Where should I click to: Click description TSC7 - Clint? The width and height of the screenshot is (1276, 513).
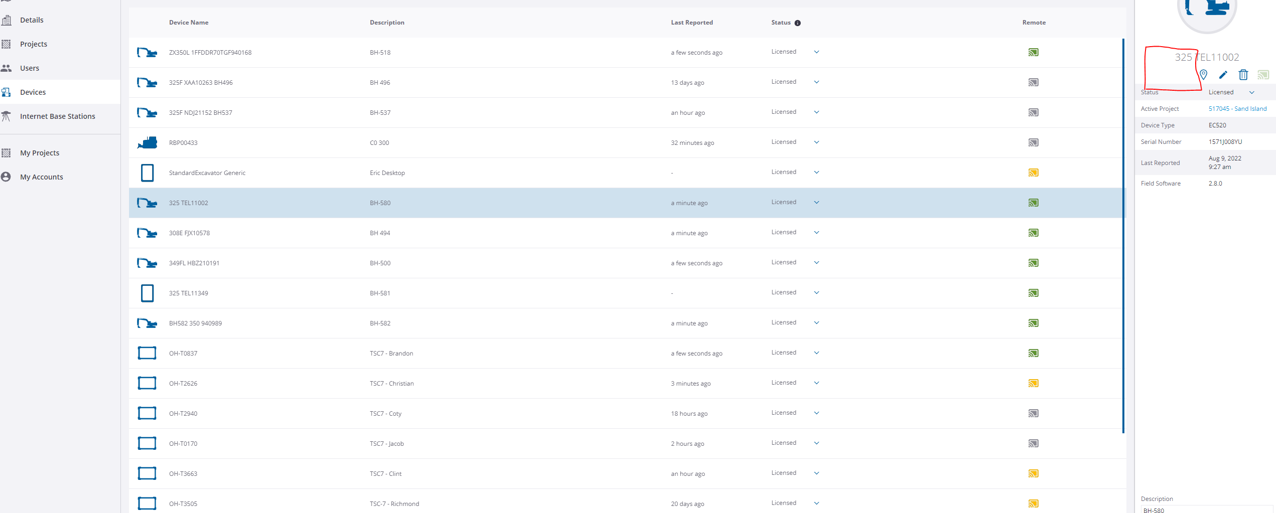(386, 474)
